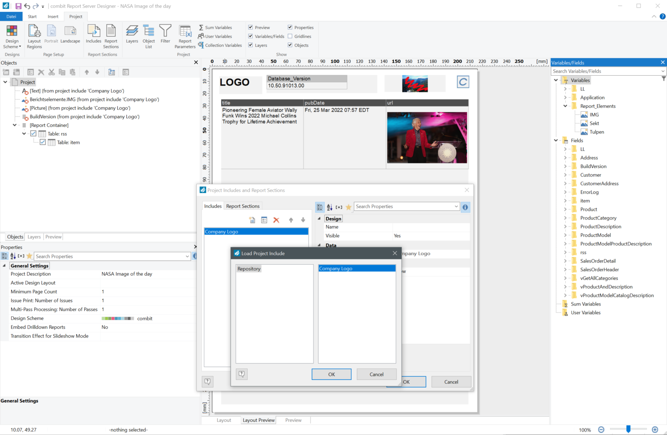667x435 pixels.
Task: Switch to the Report Sections tab
Action: (243, 206)
